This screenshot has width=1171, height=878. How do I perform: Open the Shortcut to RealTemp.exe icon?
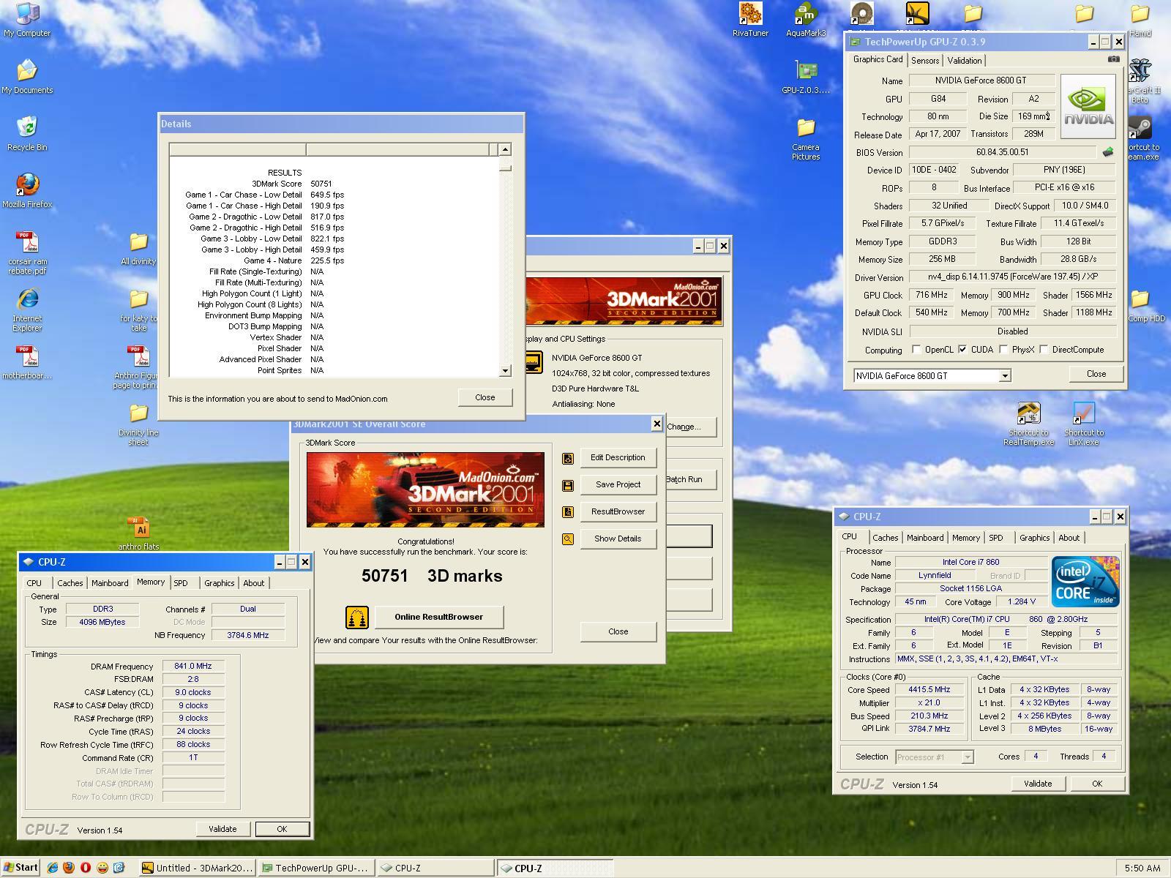1028,424
